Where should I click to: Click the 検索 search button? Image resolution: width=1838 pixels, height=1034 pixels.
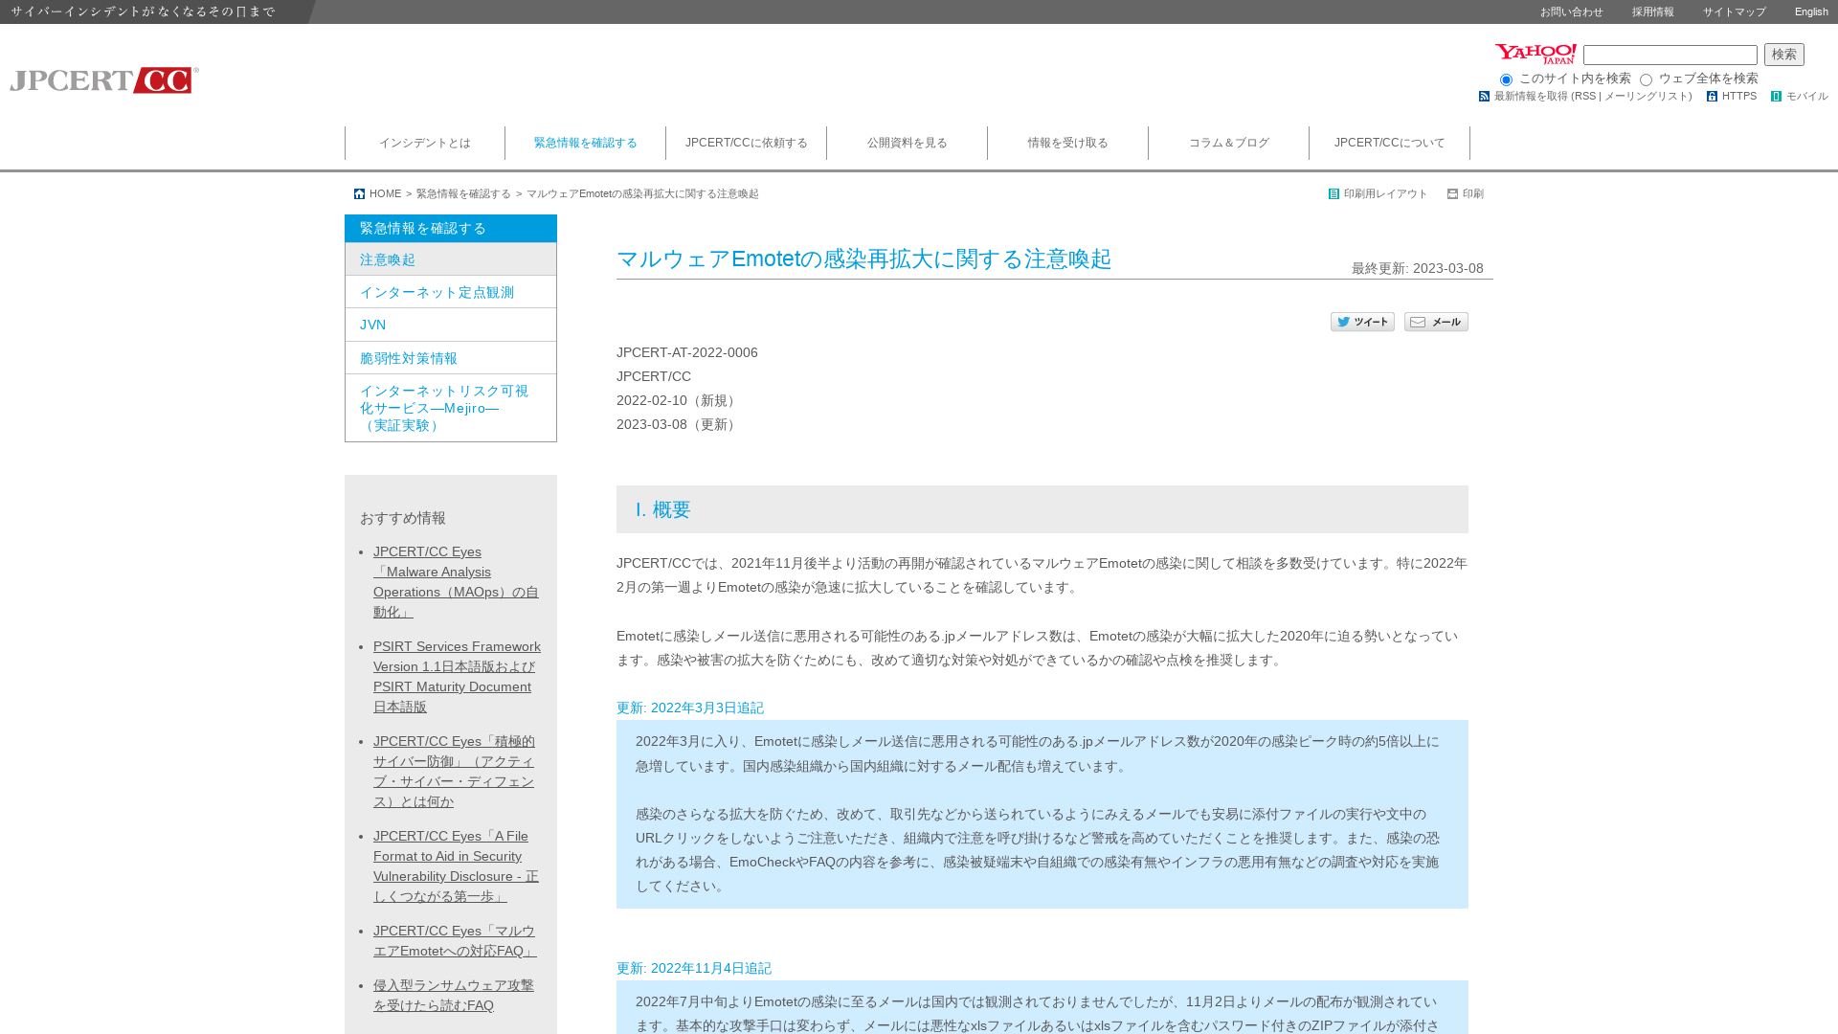[1783, 55]
